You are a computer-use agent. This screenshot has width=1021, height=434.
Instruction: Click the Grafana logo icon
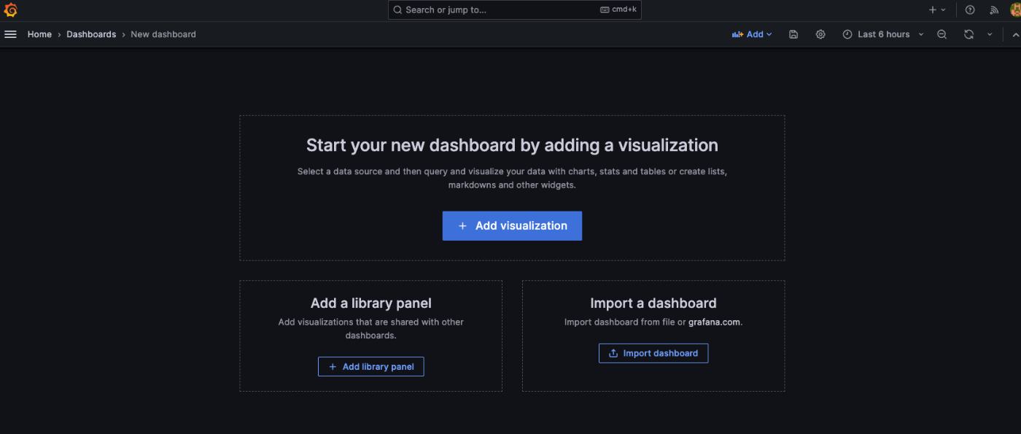pyautogui.click(x=10, y=10)
